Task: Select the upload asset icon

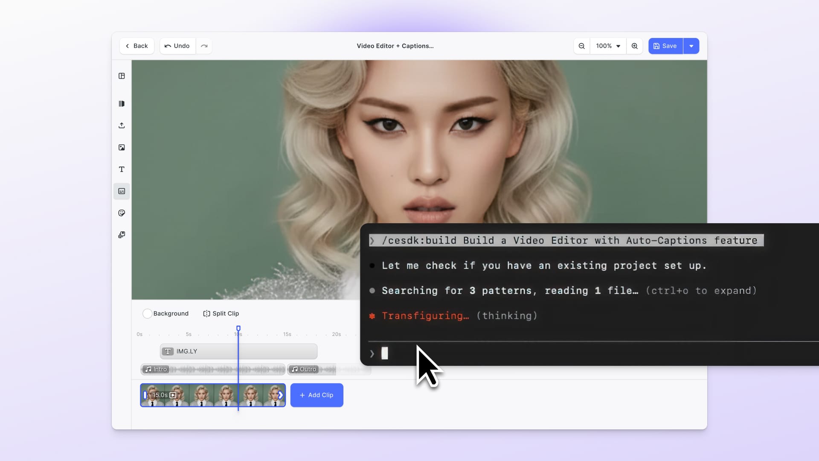Action: point(122,125)
